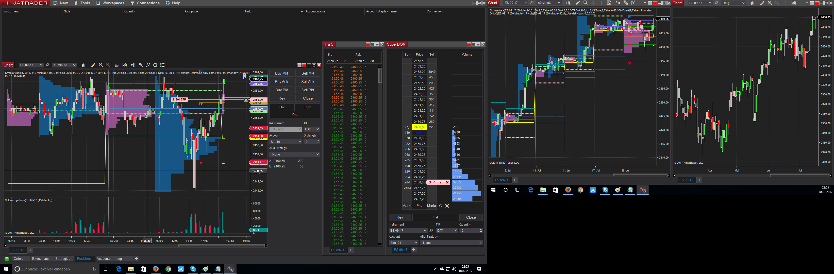
Task: Cancel Sell STP order on 15 Minute chart
Action: coord(246,100)
